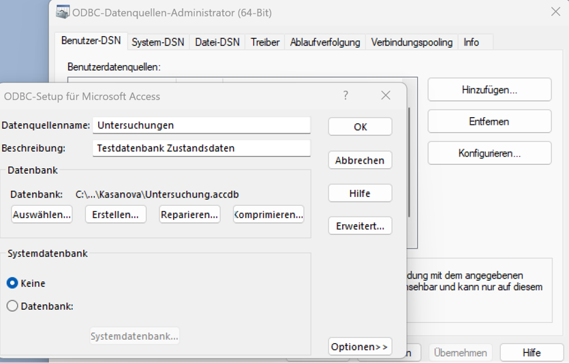The width and height of the screenshot is (569, 363).
Task: Select the Keine radio button
Action: (x=12, y=283)
